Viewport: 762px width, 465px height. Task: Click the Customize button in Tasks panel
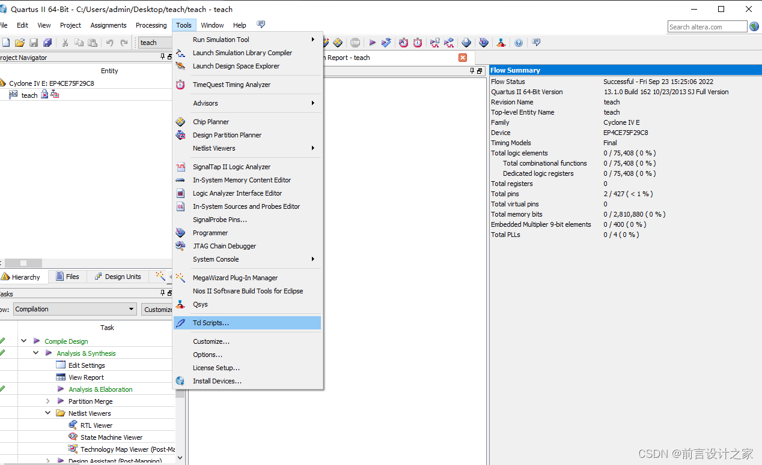click(158, 309)
